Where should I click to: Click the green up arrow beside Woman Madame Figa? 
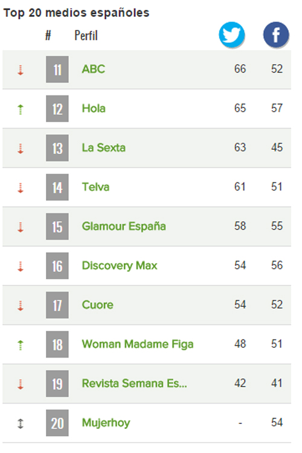click(20, 345)
